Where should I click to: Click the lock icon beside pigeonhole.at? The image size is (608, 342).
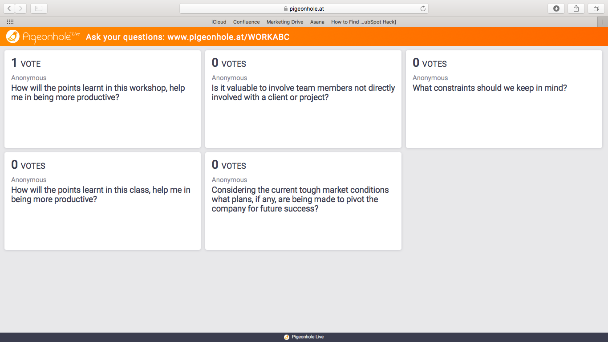point(286,8)
